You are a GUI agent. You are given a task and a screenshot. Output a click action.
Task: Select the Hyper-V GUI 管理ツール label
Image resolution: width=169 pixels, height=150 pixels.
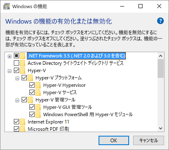[68, 107]
